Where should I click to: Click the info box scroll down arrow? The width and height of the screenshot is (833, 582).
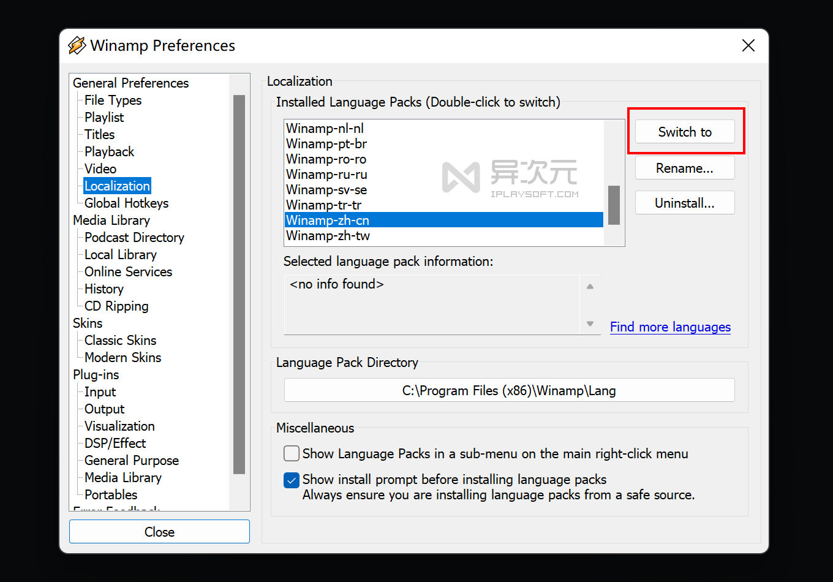[x=590, y=323]
